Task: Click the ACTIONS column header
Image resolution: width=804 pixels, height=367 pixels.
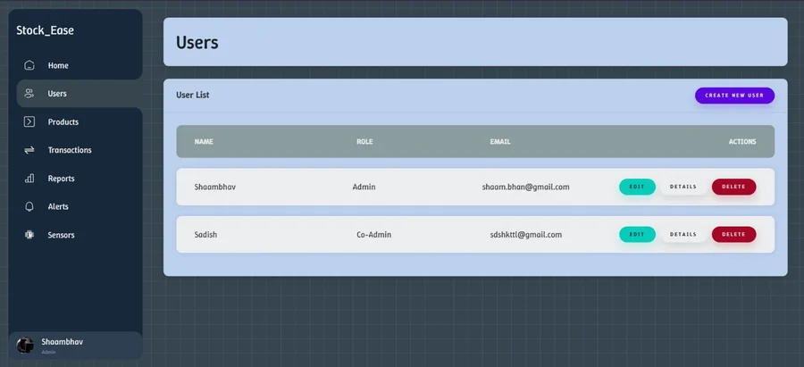Action: [x=742, y=141]
